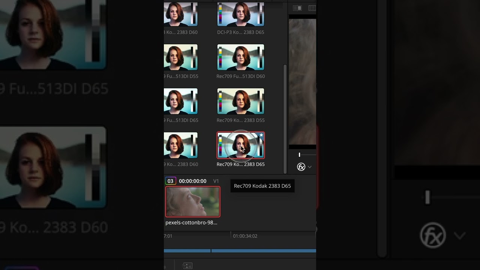Open the clips thumbnail icon in the bottom toolbar

(x=187, y=266)
